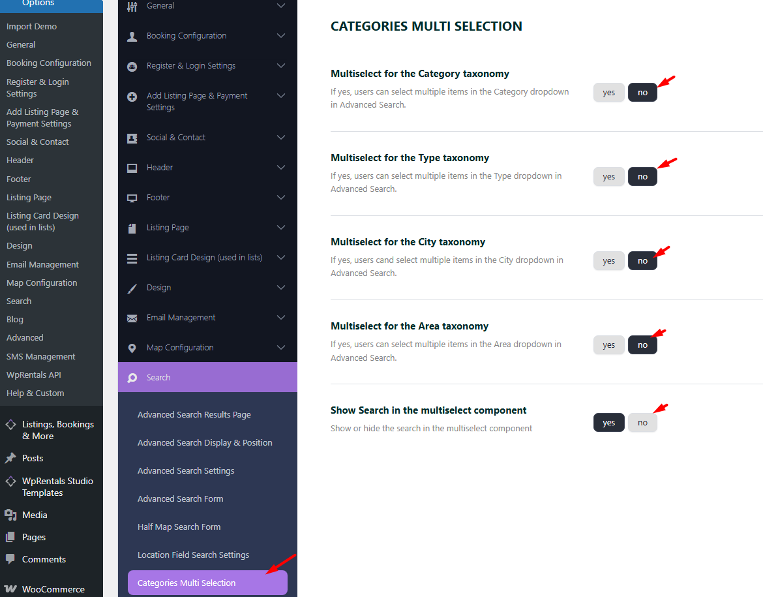Click the Email Management envelope icon
The image size is (763, 597).
[x=132, y=318]
